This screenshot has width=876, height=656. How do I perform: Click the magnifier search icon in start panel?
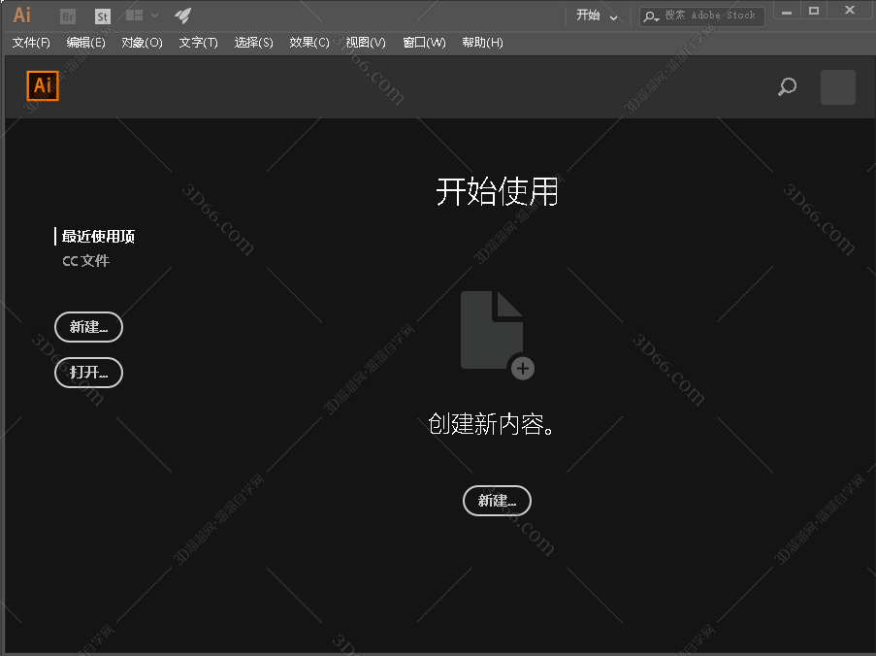pyautogui.click(x=787, y=86)
